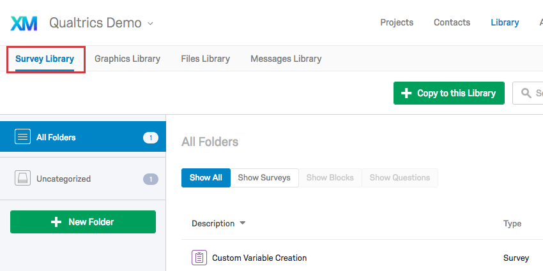The height and width of the screenshot is (271, 543).
Task: Sort by Description column arrow
Action: (x=243, y=223)
